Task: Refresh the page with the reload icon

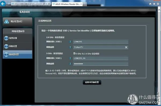Action: point(49,4)
